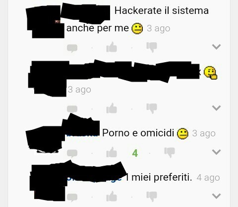The width and height of the screenshot is (238, 207).
Task: Reply to the 'Porno e omicidi' comment
Action: pos(72,153)
